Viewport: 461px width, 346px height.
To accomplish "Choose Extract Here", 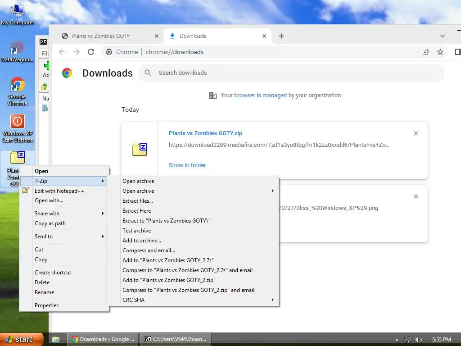I will [193, 211].
